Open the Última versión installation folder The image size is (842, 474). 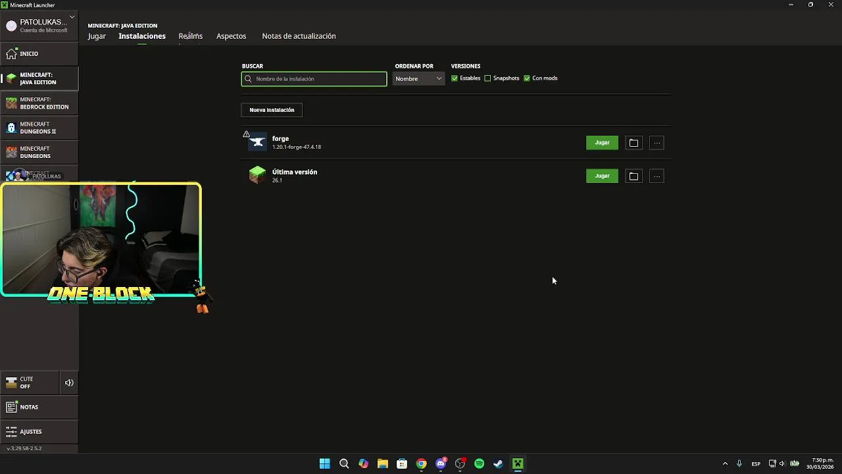tap(633, 176)
